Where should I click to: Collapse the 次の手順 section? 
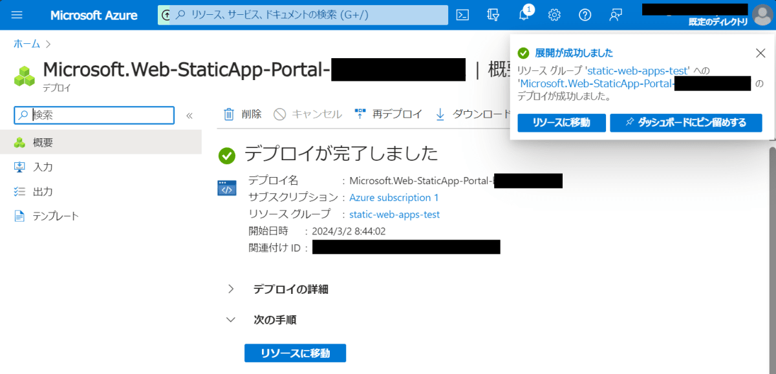[262, 320]
